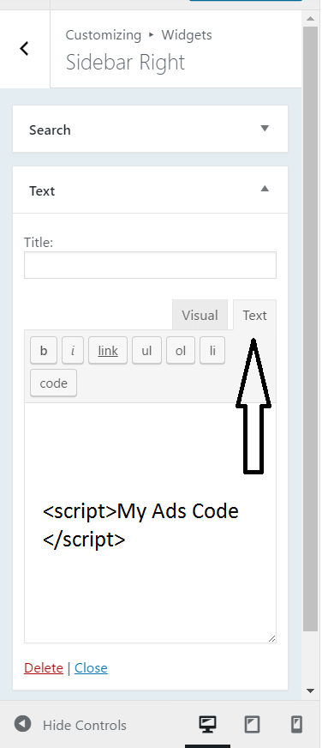Hide the customizer controls
The height and width of the screenshot is (748, 322).
(x=70, y=725)
